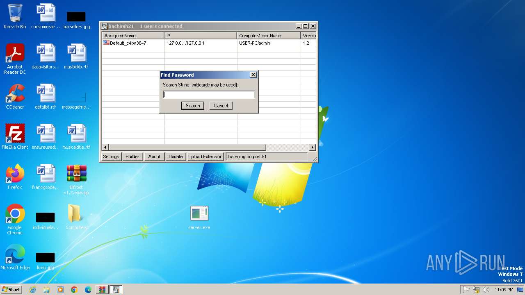The image size is (525, 295).
Task: Select the maybekb.rtf file icon
Action: 76,57
